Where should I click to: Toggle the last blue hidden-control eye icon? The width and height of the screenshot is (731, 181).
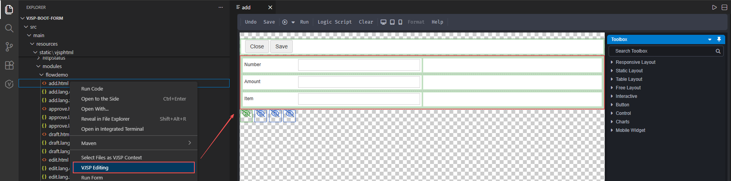pos(290,115)
